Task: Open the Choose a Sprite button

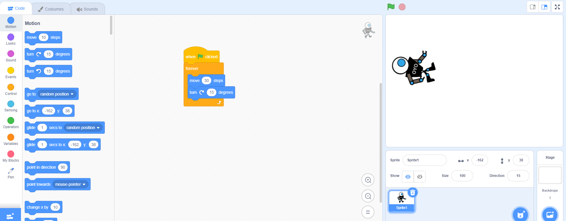Action: tap(520, 215)
